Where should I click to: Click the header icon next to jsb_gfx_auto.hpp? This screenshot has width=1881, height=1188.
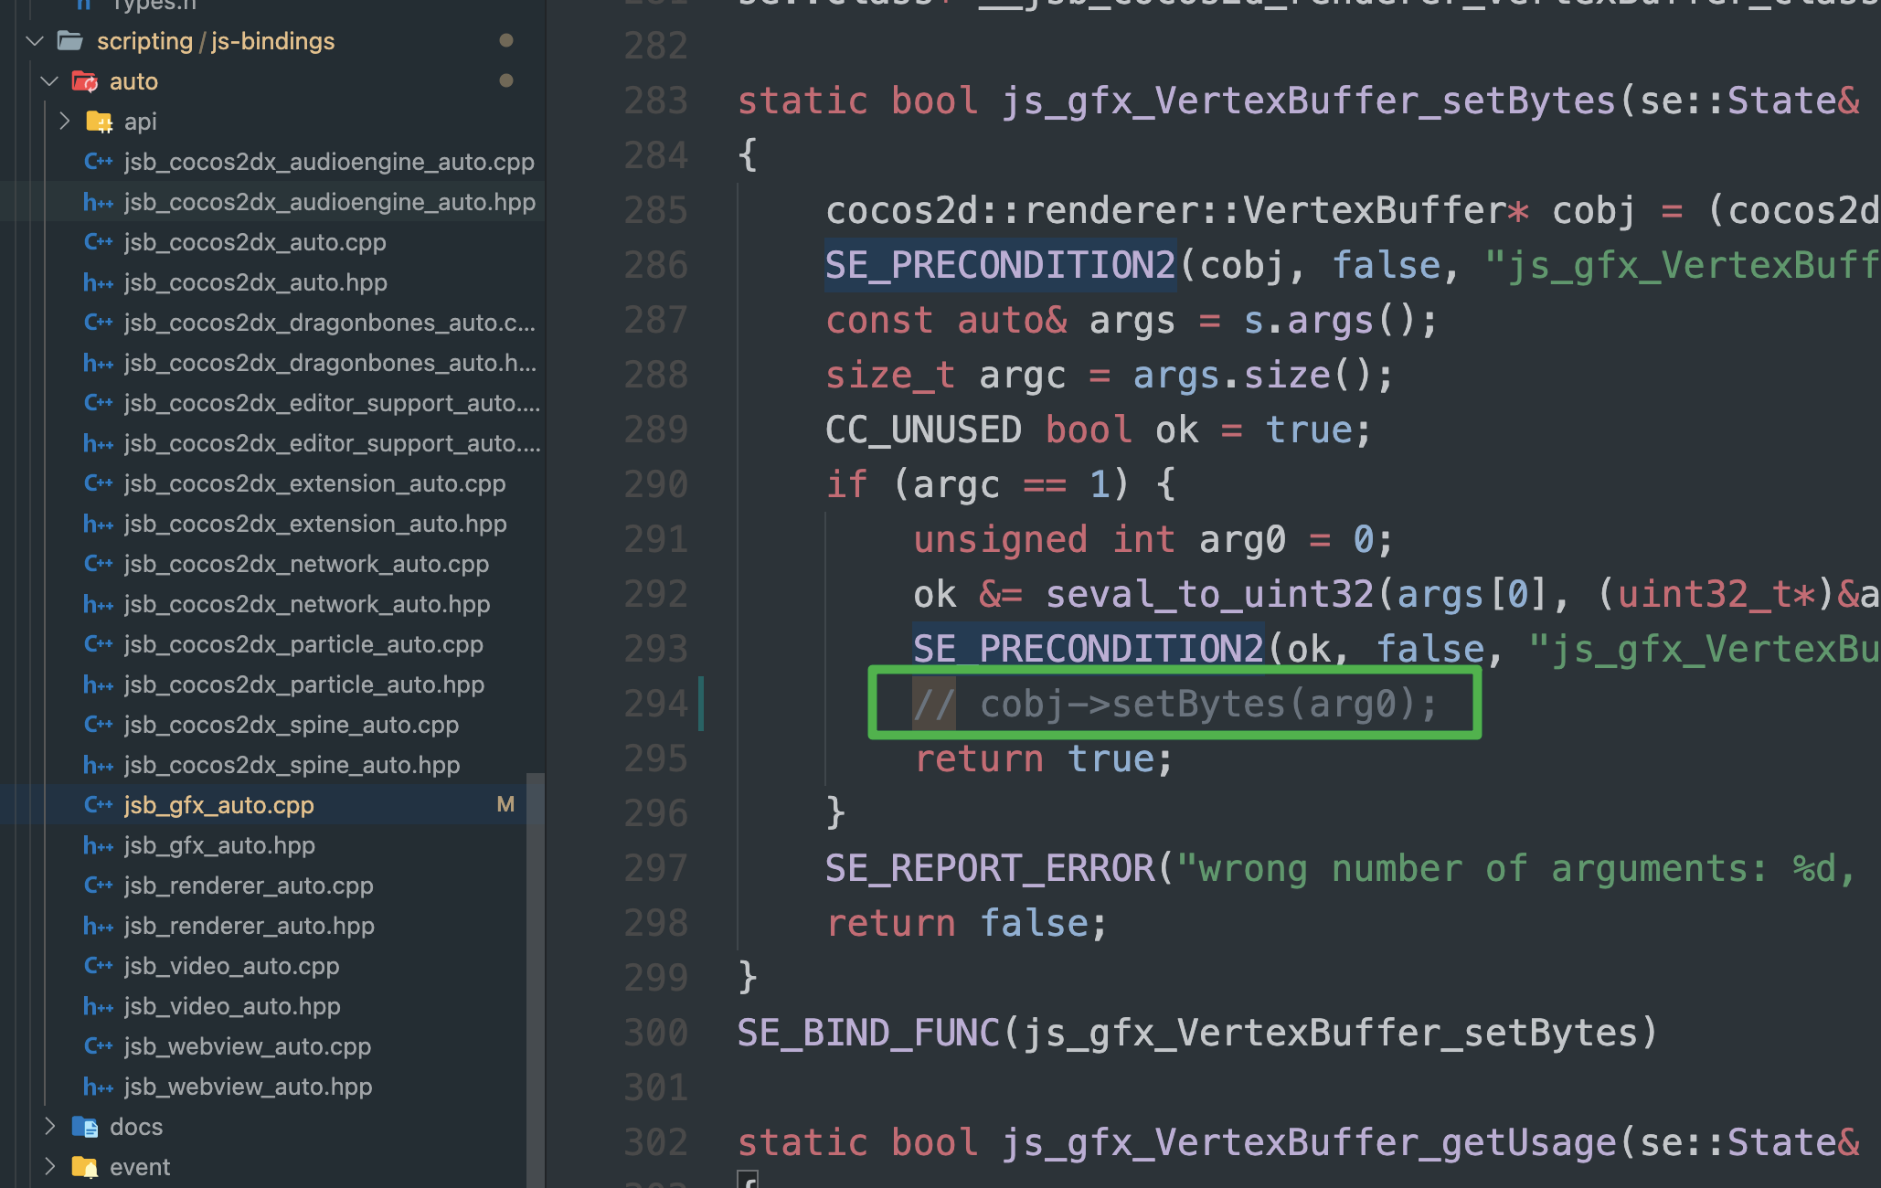[98, 845]
